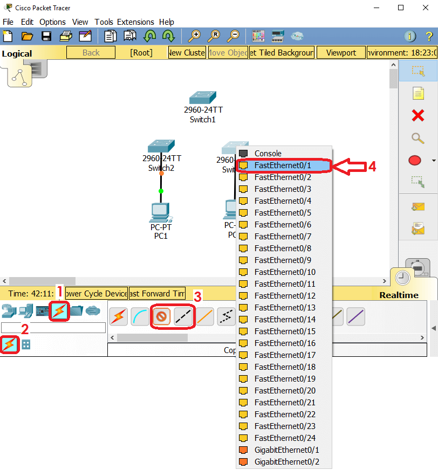Click the Viewport button
Viewport: 438px width, 470px height.
341,53
